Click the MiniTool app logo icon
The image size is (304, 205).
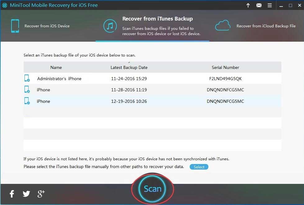tap(5, 5)
